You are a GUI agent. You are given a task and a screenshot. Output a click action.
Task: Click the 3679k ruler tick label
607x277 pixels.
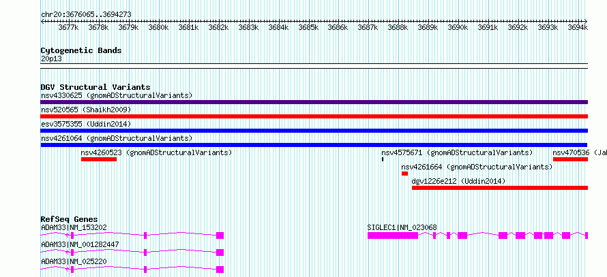128,28
